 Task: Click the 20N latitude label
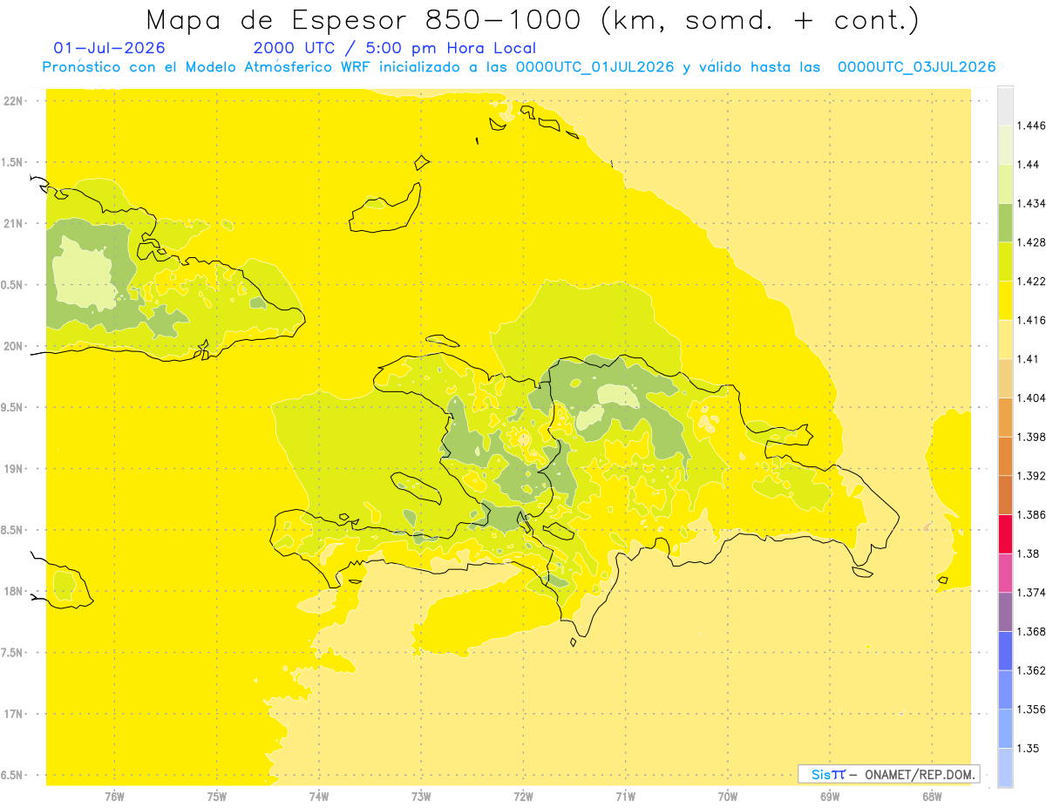(13, 346)
